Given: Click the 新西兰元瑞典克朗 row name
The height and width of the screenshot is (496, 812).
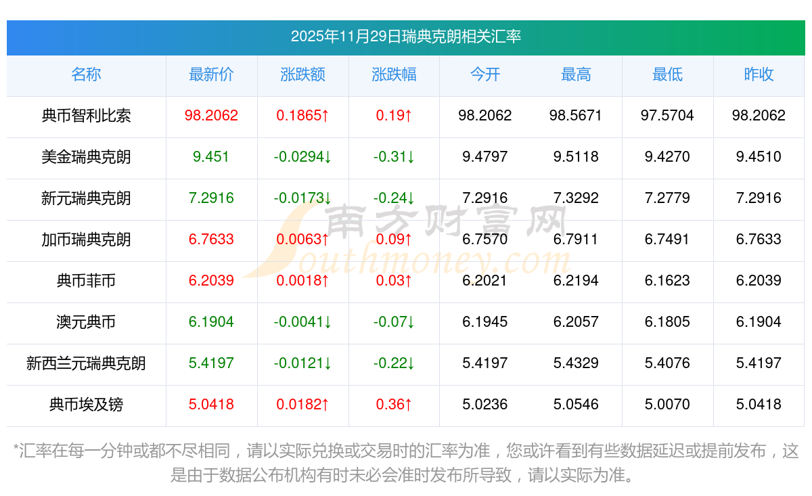Looking at the screenshot, I should tap(86, 363).
